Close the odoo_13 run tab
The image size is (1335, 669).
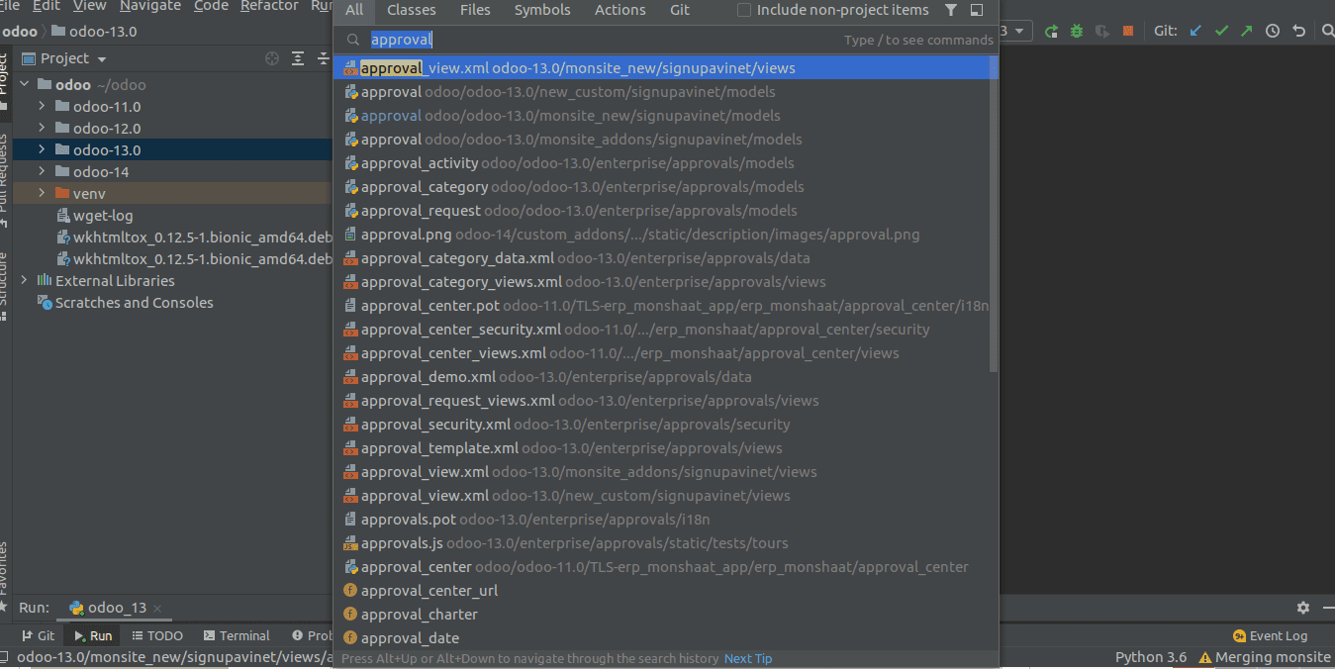pos(157,609)
